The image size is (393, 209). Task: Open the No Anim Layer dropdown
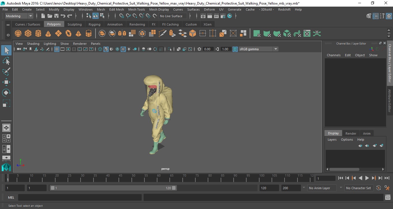tap(322, 188)
